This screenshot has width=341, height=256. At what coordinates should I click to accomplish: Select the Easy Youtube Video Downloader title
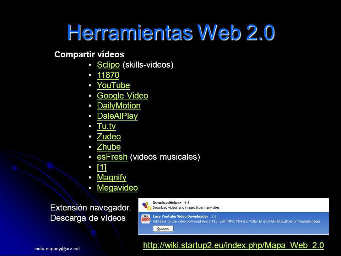click(180, 217)
